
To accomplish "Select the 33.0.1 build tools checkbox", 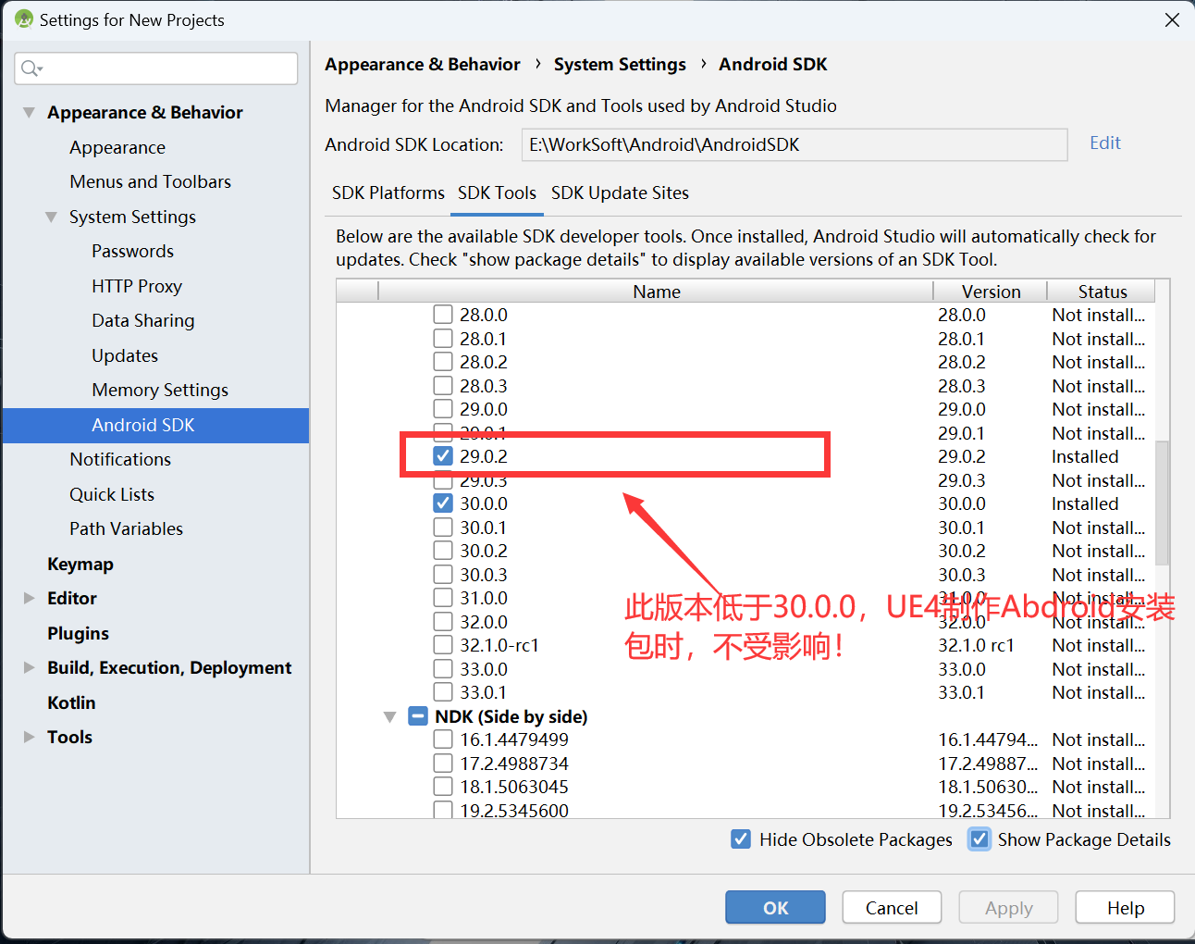I will pyautogui.click(x=443, y=692).
